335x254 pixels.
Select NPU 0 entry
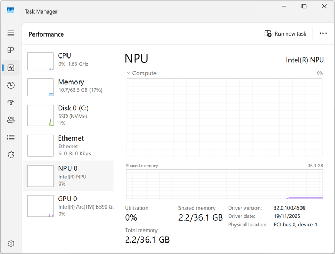pos(68,176)
